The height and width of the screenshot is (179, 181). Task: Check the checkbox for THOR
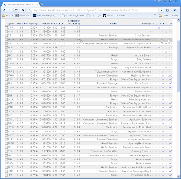click(x=6, y=39)
